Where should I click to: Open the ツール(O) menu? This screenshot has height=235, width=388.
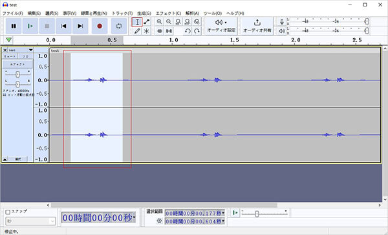(213, 13)
